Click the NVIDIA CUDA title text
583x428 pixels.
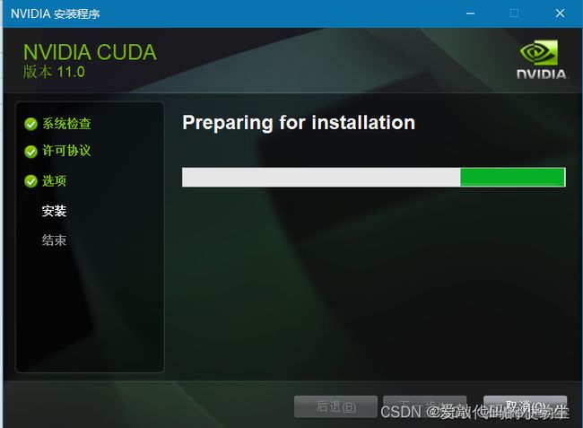tap(90, 52)
